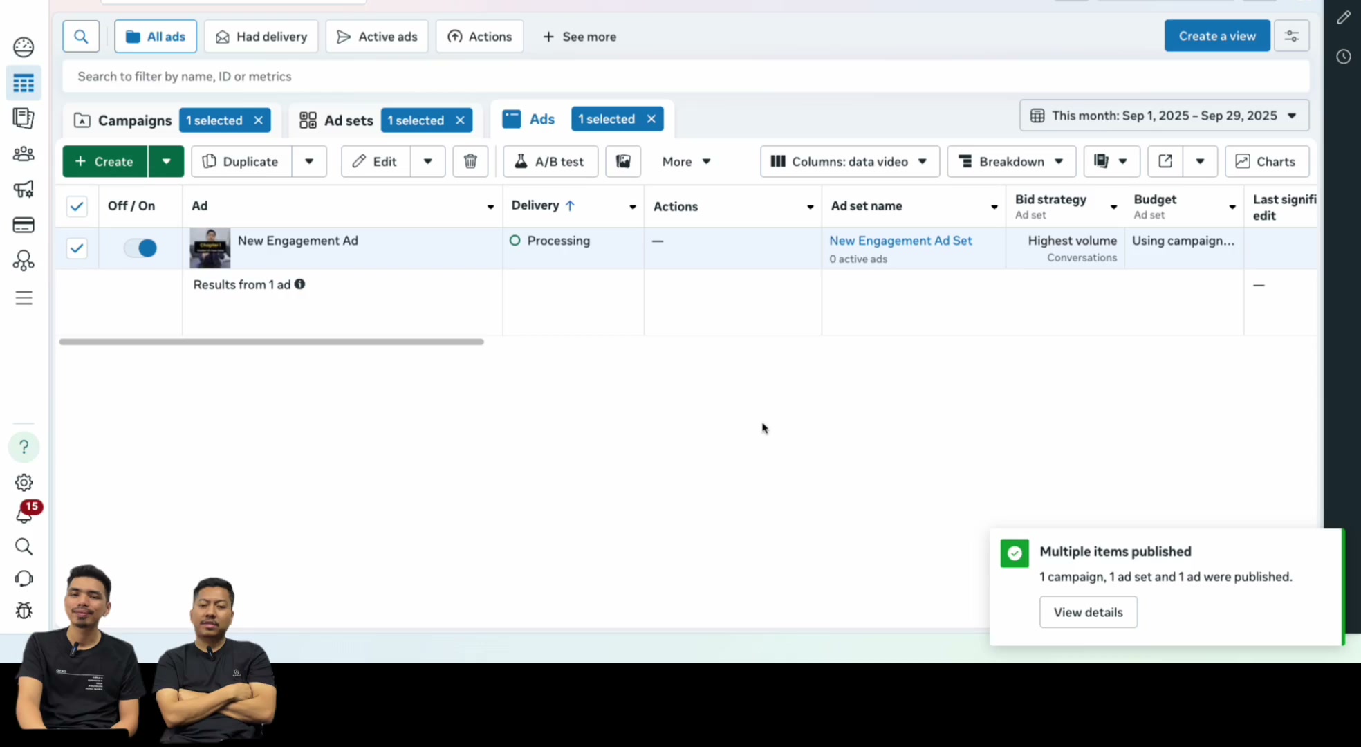Open Audiences people icon in sidebar
Screen dimensions: 1361x747
24,154
